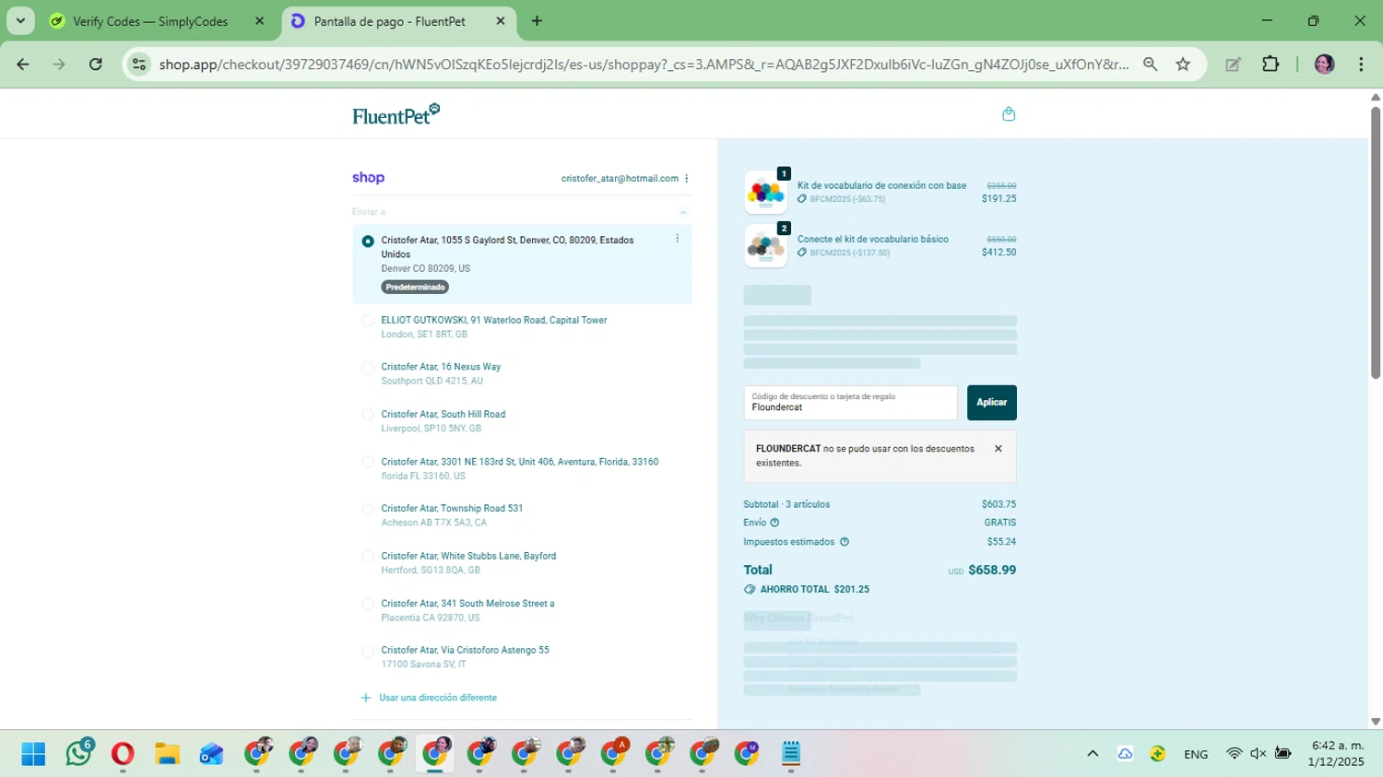Show hidden system tray icons

tap(1093, 754)
